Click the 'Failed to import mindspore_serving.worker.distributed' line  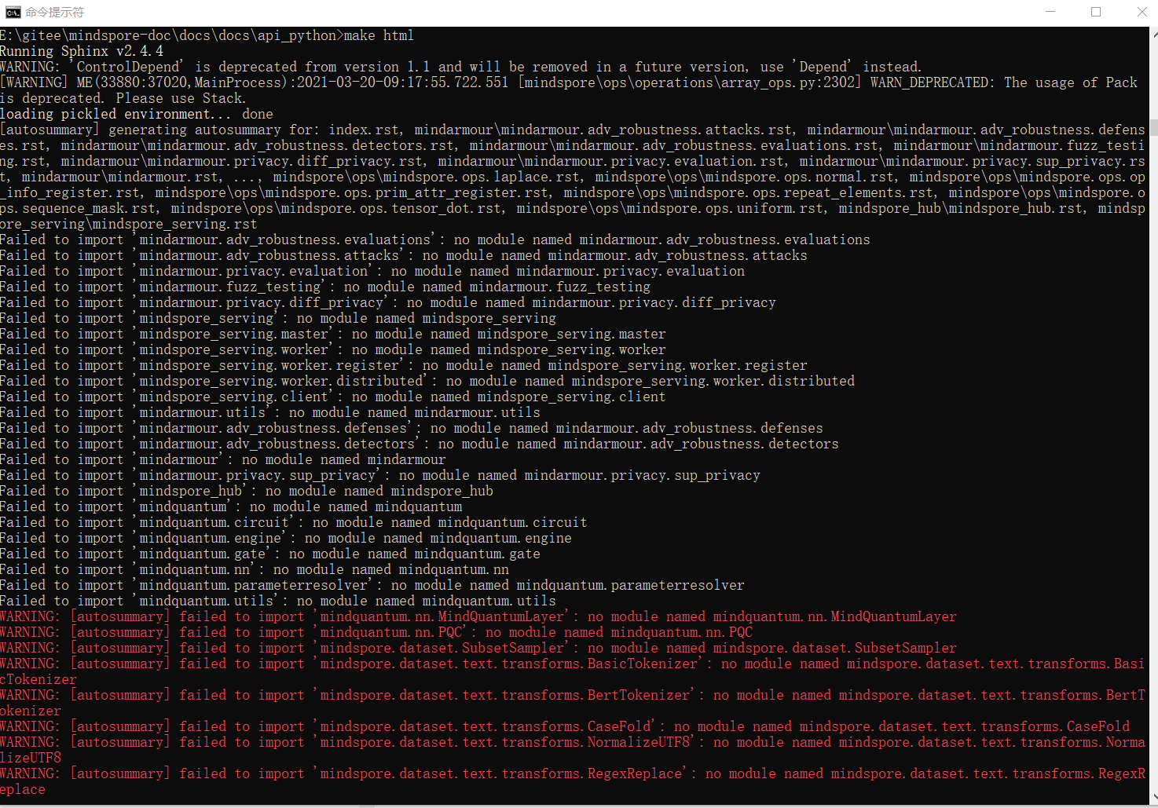coord(427,381)
